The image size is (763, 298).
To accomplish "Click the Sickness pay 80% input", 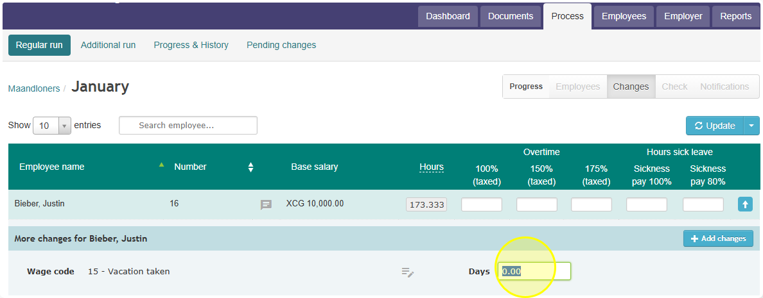I will point(703,204).
